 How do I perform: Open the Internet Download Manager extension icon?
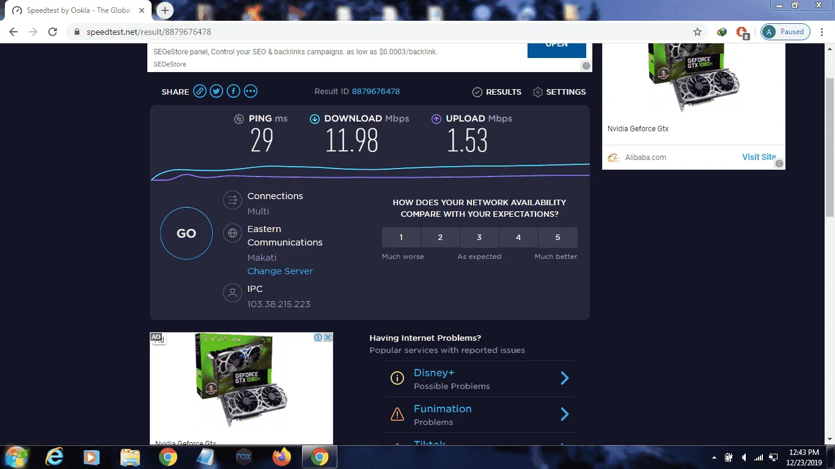coord(722,32)
